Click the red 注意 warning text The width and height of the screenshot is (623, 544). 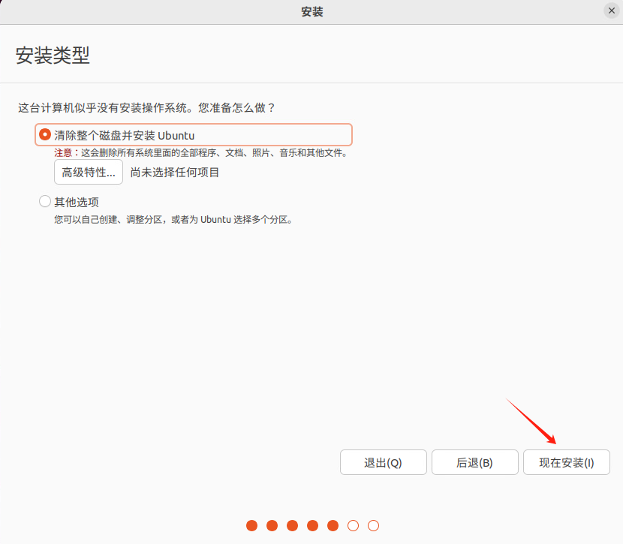pyautogui.click(x=64, y=153)
